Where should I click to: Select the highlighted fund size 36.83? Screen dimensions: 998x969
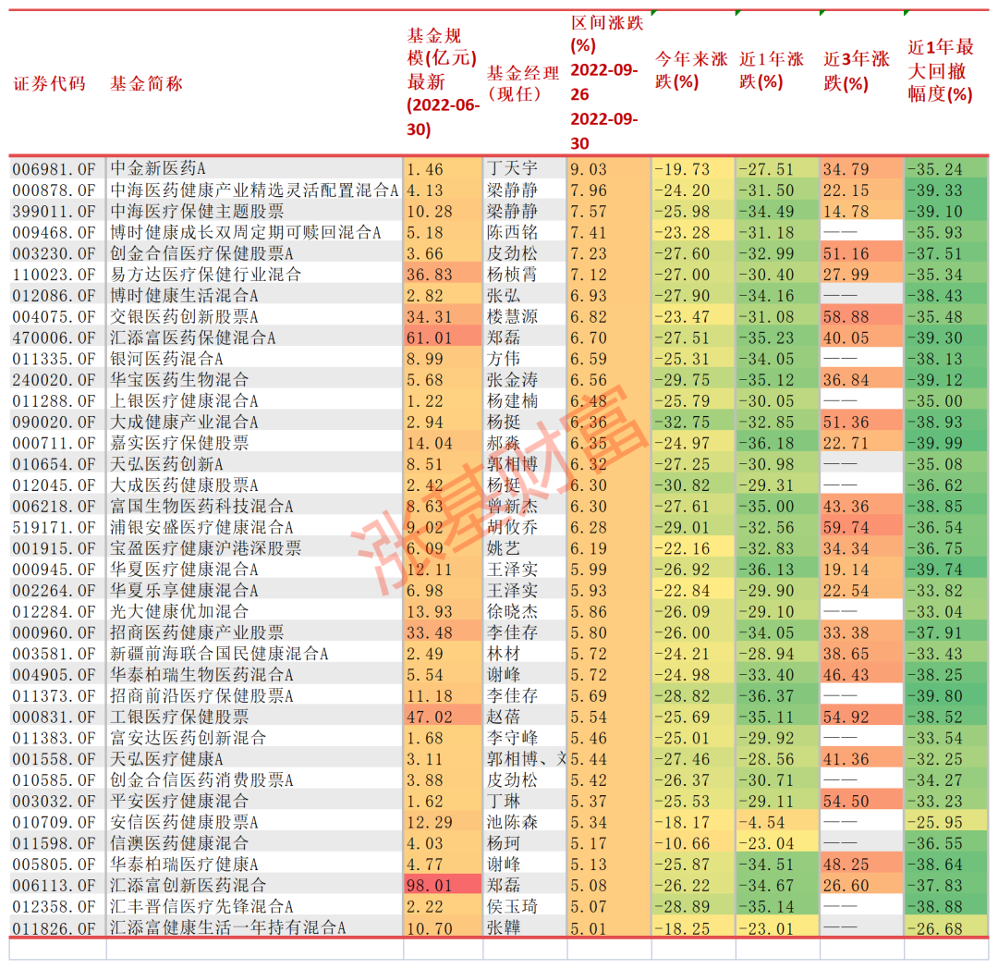point(430,275)
